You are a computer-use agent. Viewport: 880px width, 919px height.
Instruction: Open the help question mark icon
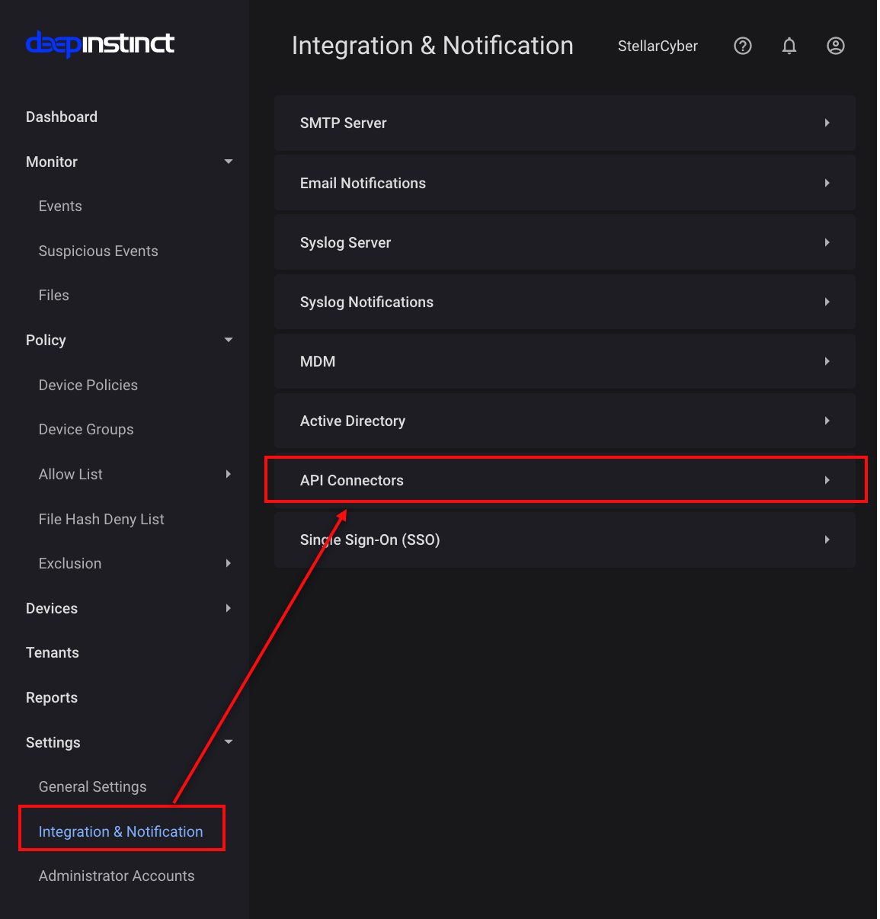coord(742,46)
